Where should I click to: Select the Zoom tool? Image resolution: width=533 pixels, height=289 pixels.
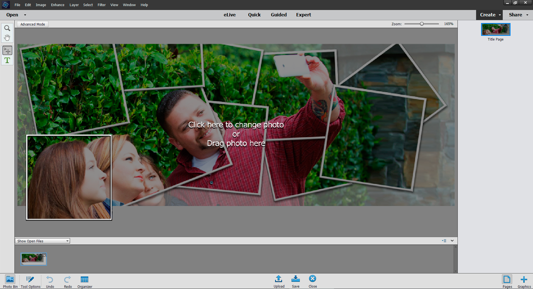[7, 28]
